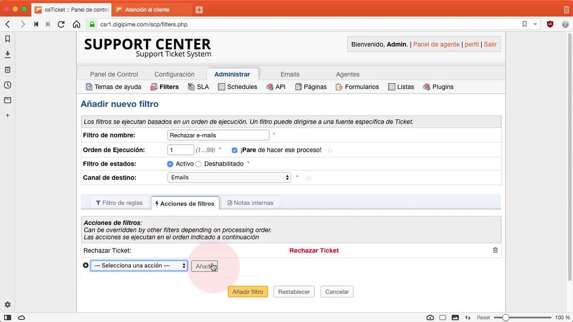Viewport: 573px width, 322px height.
Task: Click the Cancelar button
Action: tap(337, 292)
